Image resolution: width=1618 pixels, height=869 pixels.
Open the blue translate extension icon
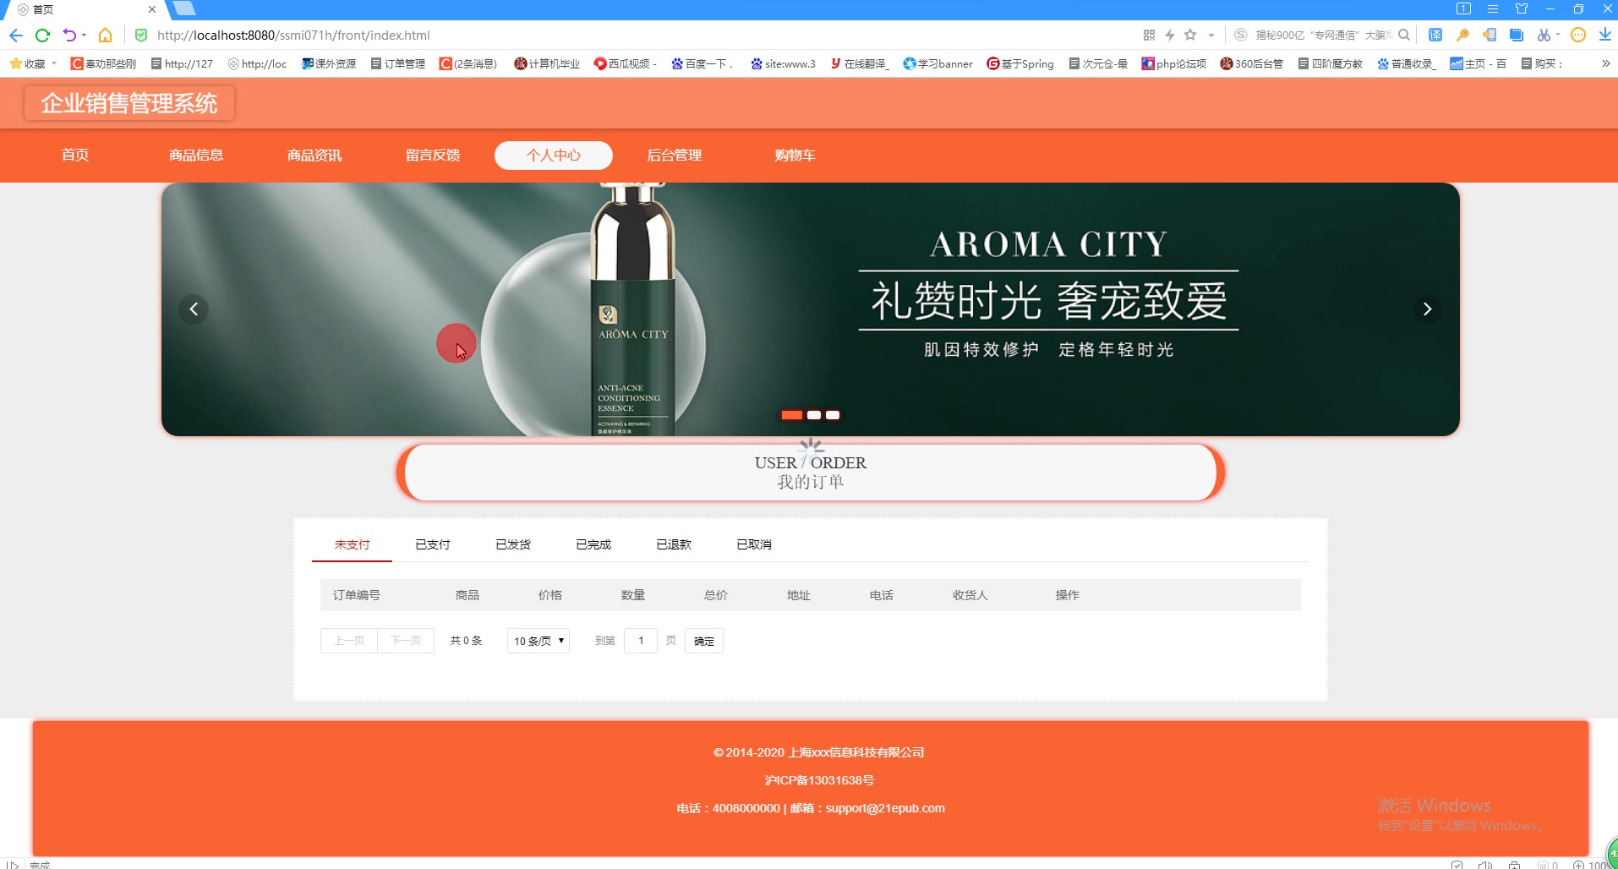(x=1435, y=36)
